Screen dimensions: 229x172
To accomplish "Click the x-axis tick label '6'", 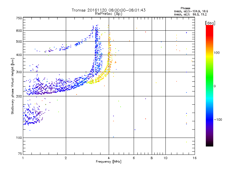I will click(134, 158).
